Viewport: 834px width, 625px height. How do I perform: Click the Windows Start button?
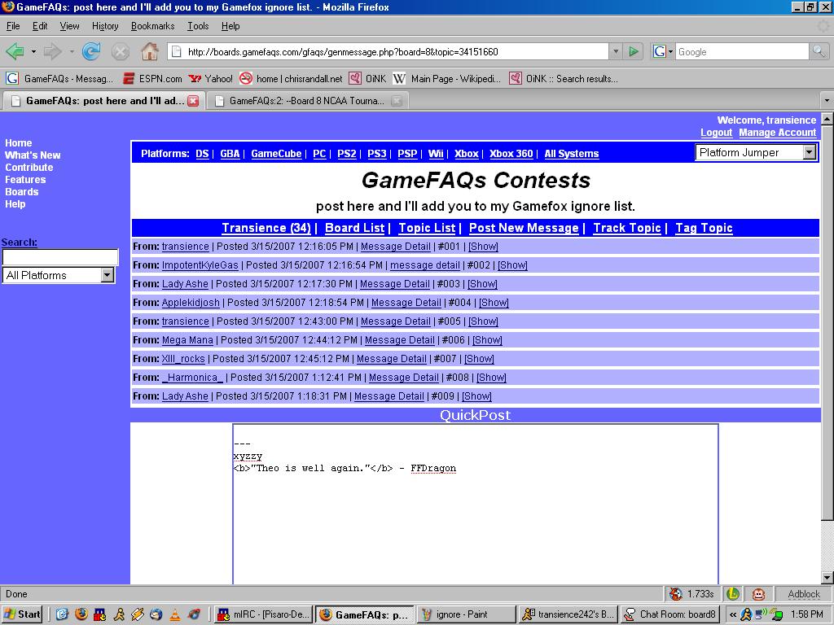[x=22, y=614]
